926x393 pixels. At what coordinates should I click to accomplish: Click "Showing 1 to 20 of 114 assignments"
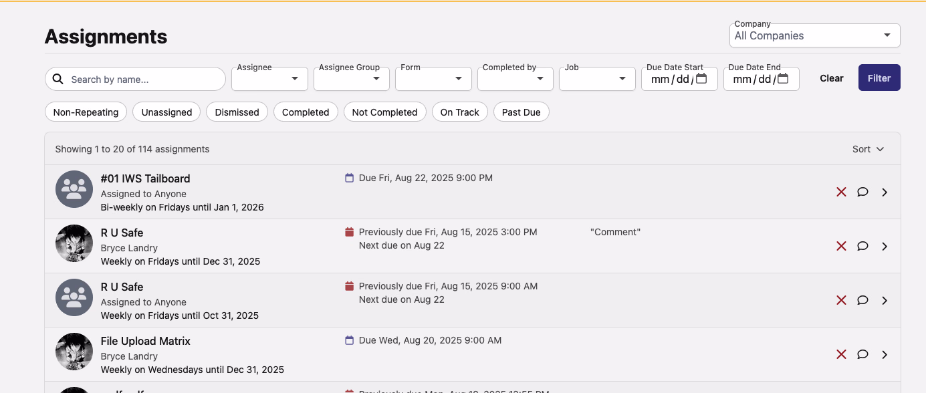(x=132, y=149)
